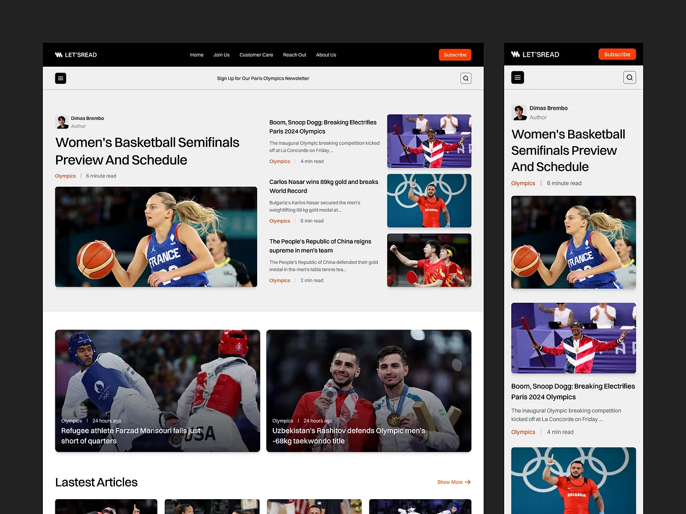
Task: Click the Subscribe button in the desktop header
Action: click(454, 54)
